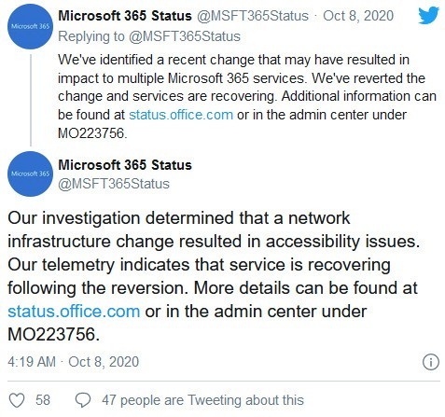Open the Microsoft 365 avatar in the main tweet
This screenshot has width=445, height=417.
(x=30, y=174)
